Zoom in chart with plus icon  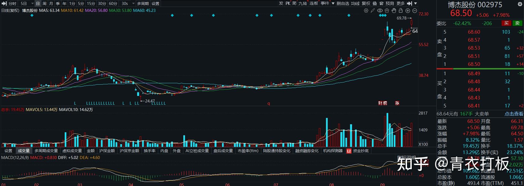(408, 10)
